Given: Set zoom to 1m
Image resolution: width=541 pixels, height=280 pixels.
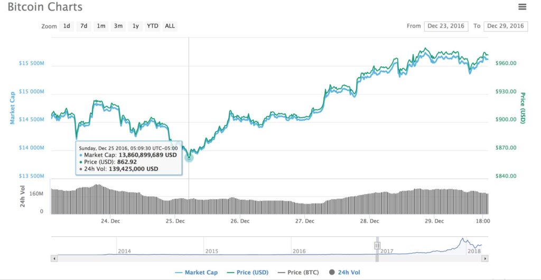Looking at the screenshot, I should 101,26.
